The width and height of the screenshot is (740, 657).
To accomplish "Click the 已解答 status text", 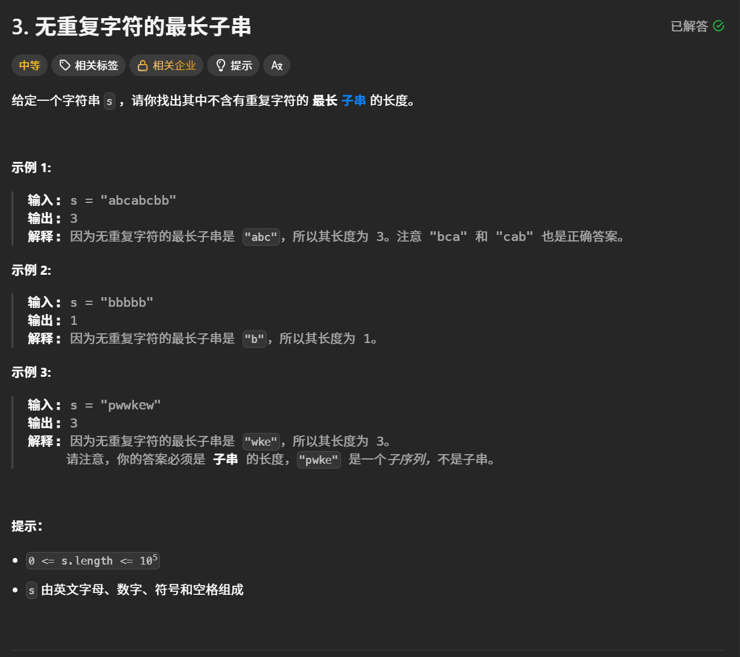I will point(689,26).
